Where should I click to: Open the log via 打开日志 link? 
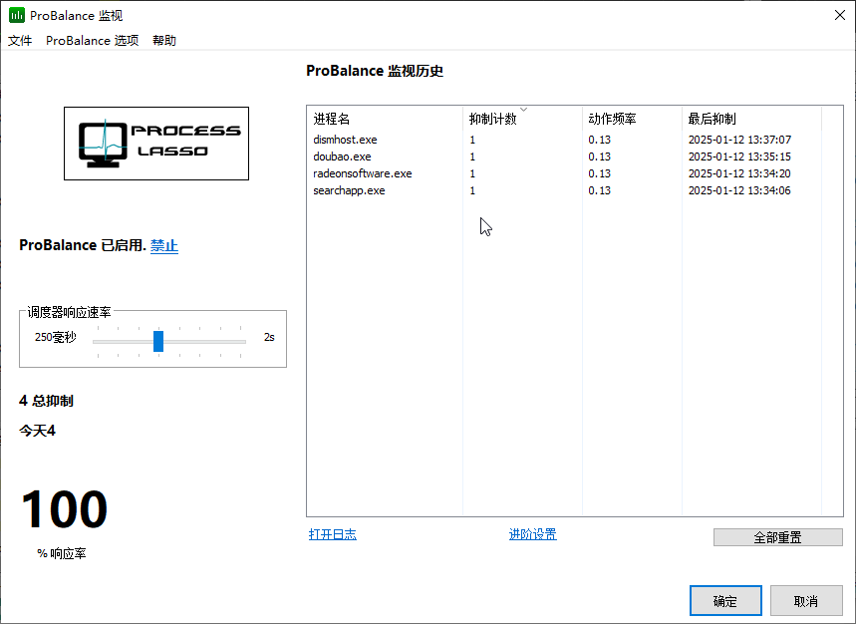333,534
